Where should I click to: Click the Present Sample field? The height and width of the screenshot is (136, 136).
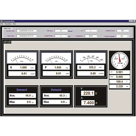tap(122, 36)
